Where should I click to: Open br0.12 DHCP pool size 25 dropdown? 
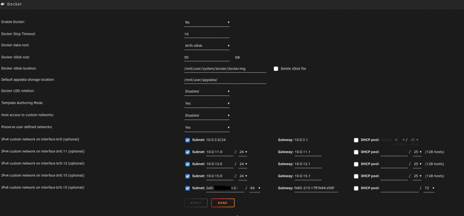coord(417,164)
